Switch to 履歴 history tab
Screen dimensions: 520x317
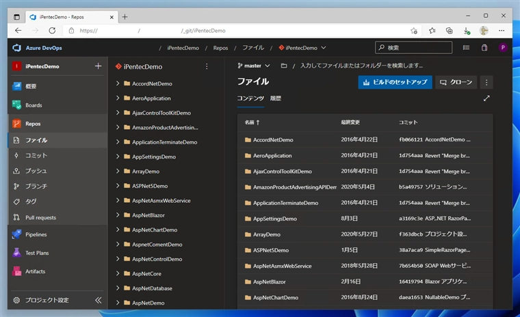coord(275,98)
